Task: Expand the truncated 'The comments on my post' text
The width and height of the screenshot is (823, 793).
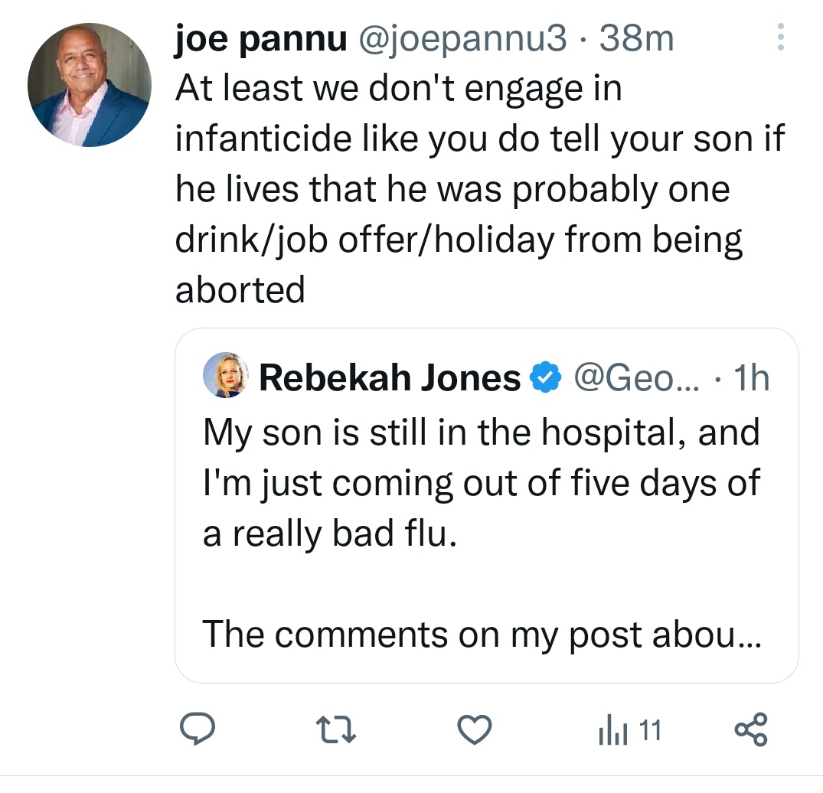Action: click(481, 635)
